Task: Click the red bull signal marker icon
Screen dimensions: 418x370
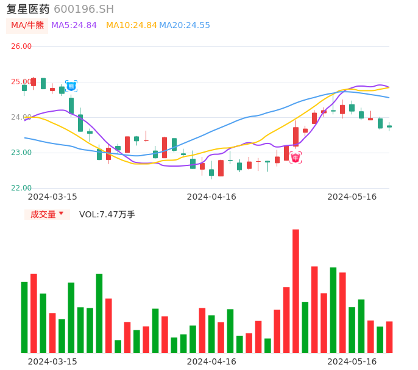Action: point(296,158)
